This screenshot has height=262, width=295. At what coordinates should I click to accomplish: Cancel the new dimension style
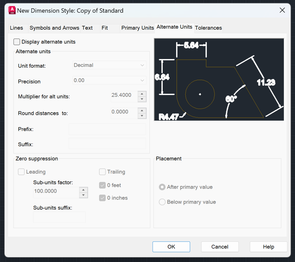(x=220, y=247)
